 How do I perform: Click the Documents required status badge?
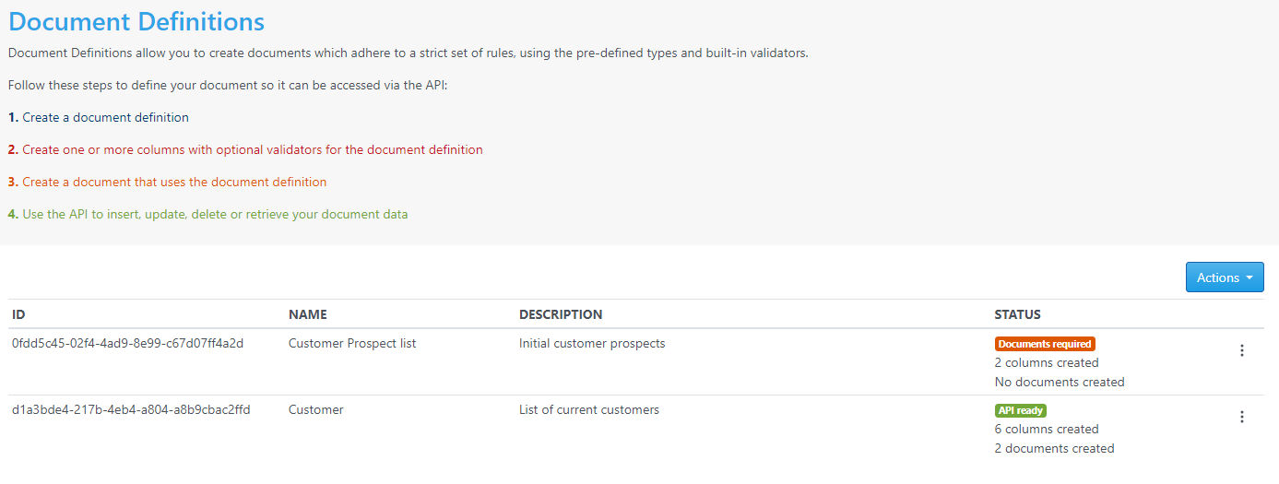1045,344
